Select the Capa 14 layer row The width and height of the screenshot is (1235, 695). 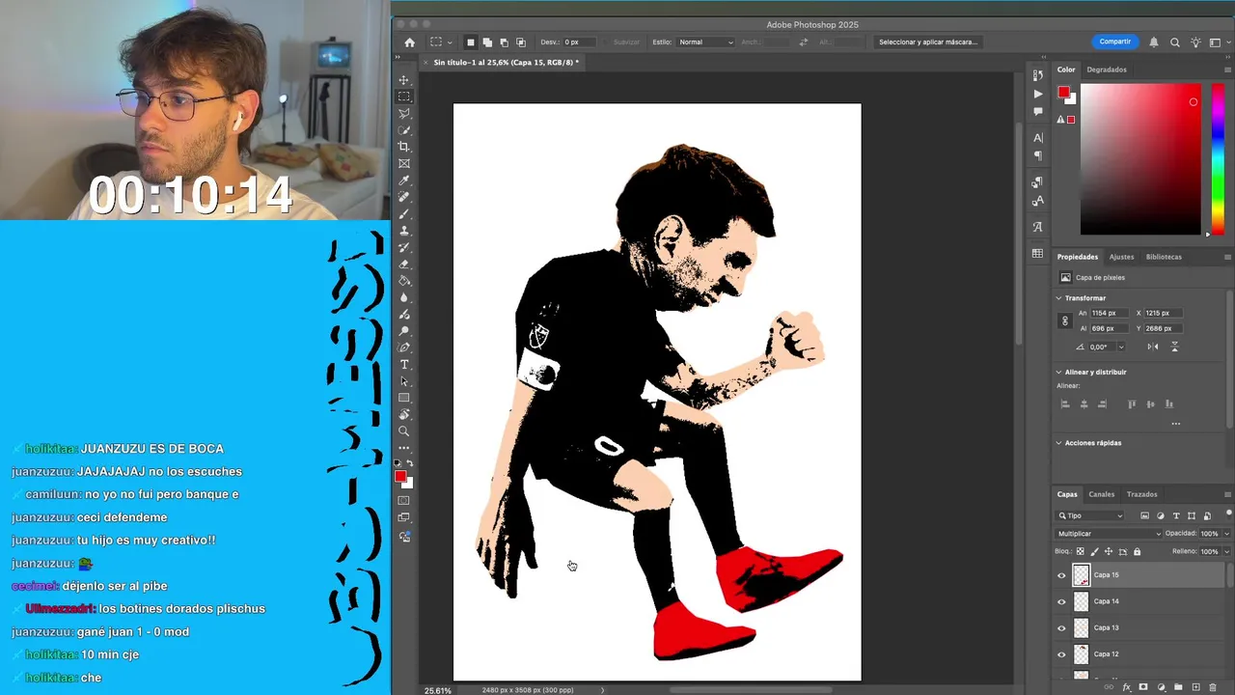1139,601
